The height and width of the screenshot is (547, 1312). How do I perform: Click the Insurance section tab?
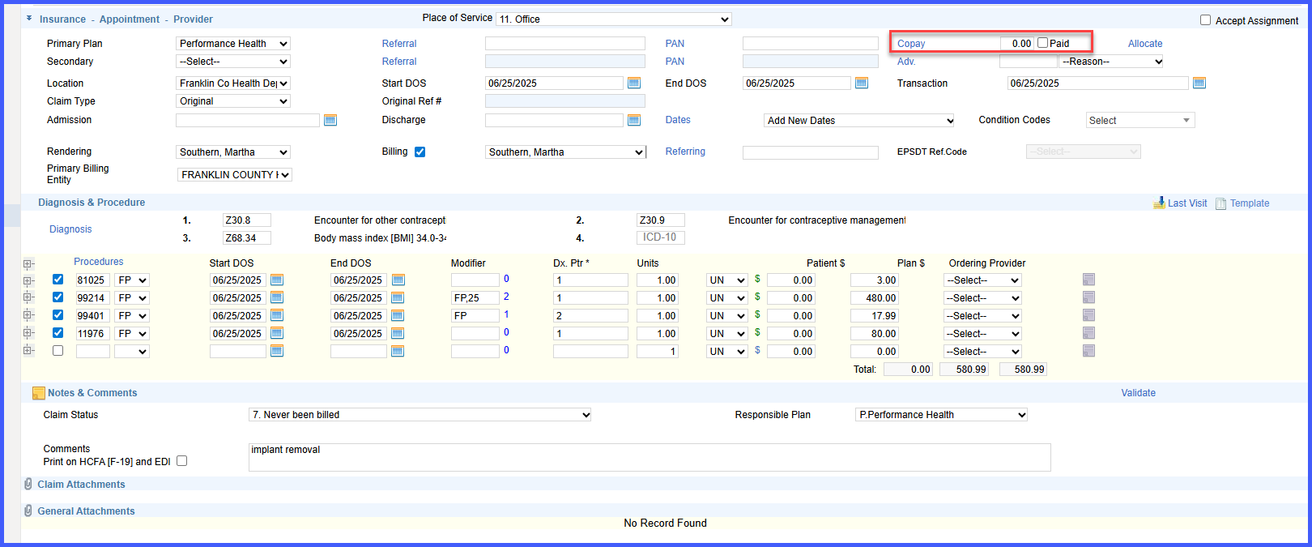62,19
